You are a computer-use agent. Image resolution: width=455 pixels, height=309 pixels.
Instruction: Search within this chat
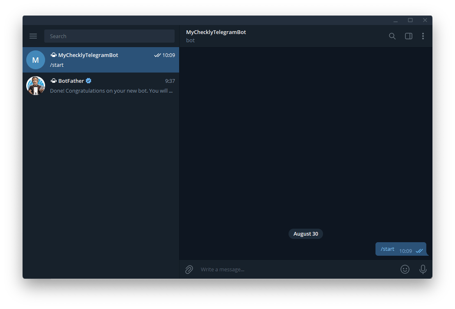pos(392,36)
